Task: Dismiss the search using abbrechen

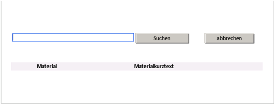Action: pos(229,38)
